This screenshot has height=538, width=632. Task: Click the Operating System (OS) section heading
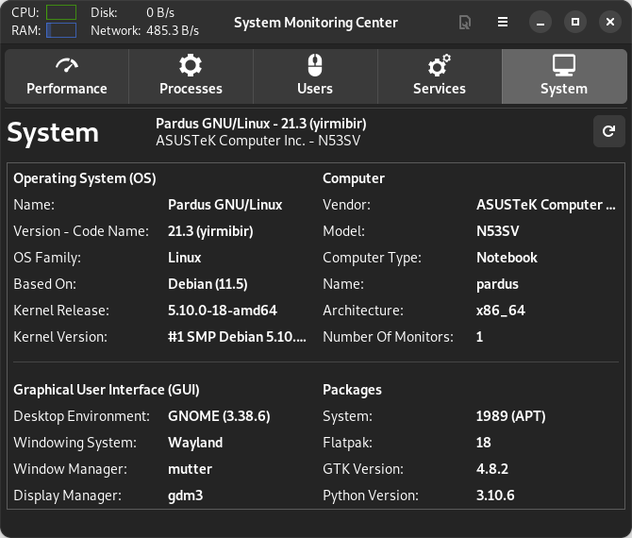coord(85,178)
